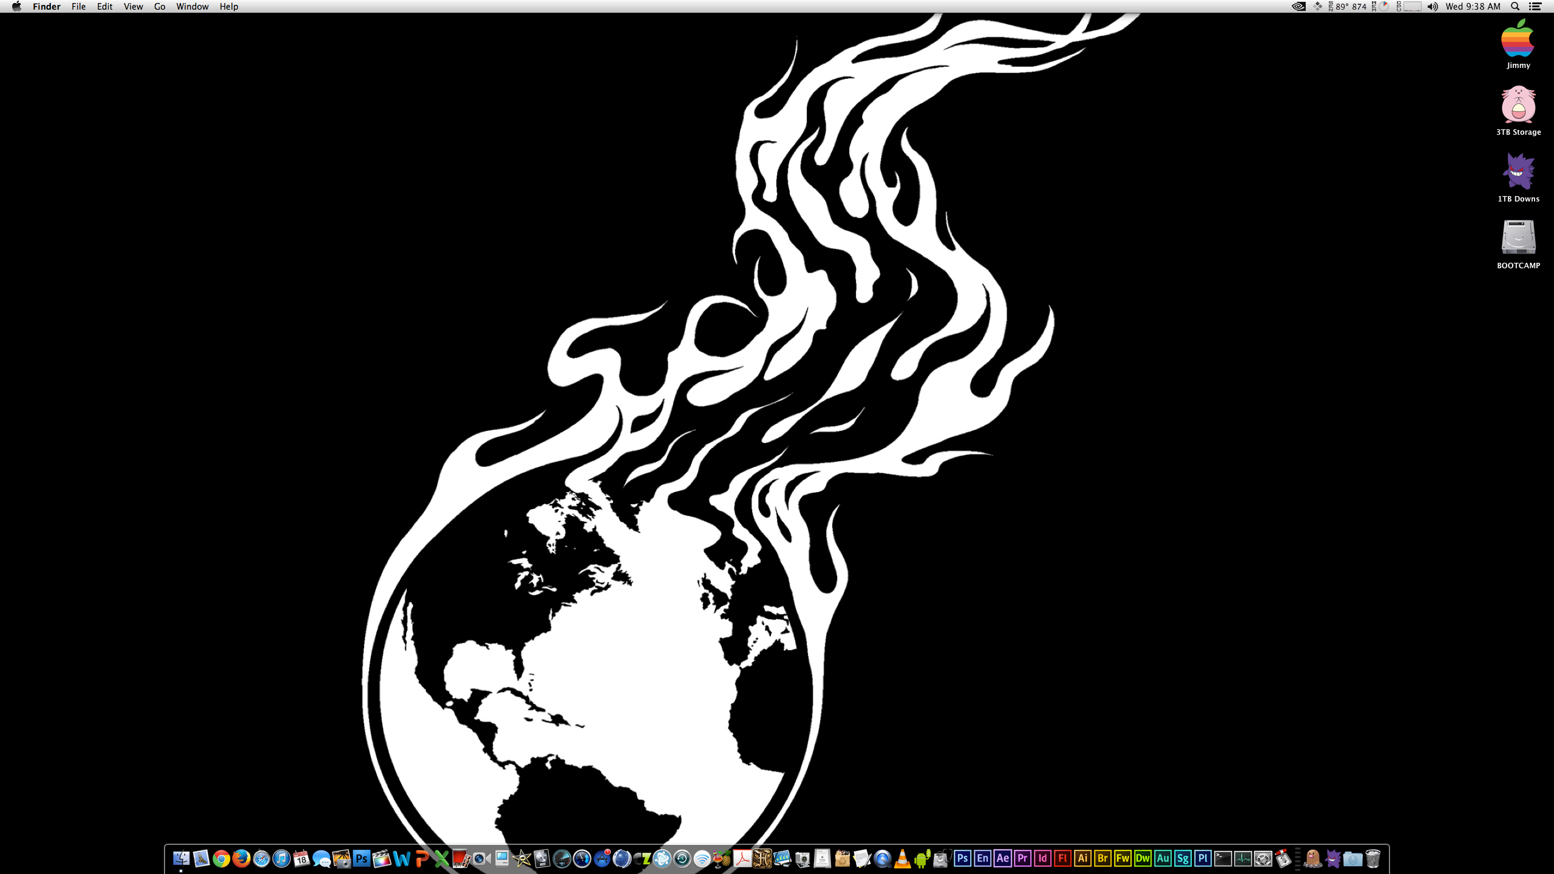This screenshot has width=1554, height=874.
Task: Open the volume control in menu bar
Action: 1433,6
